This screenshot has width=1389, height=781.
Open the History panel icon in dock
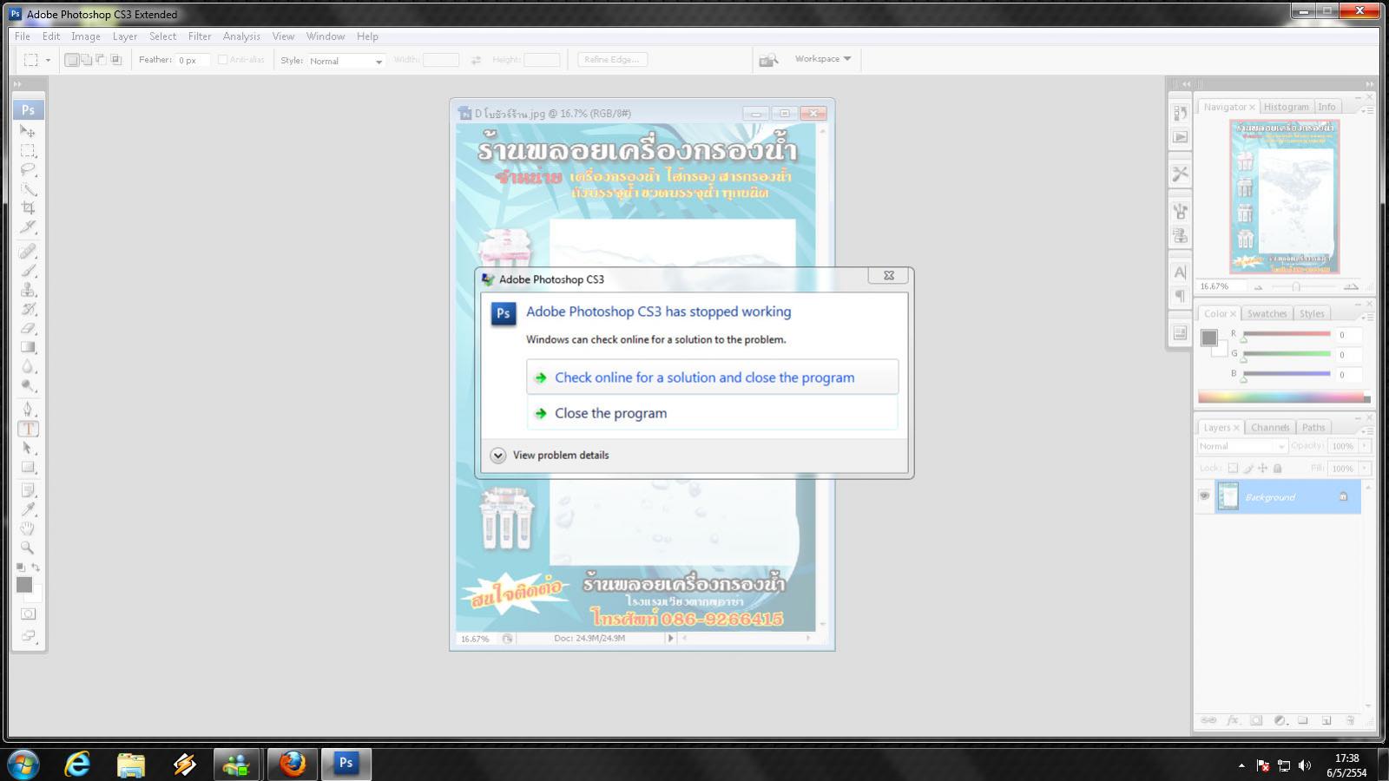pos(1180,113)
